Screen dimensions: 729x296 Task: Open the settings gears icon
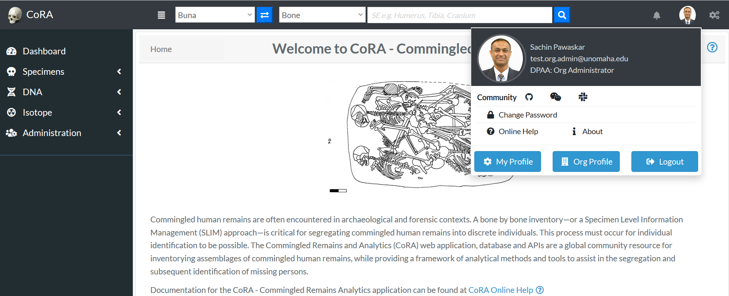(714, 15)
